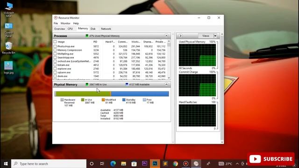Click process list scroll-up arrow
299x168 pixels.
click(169, 42)
